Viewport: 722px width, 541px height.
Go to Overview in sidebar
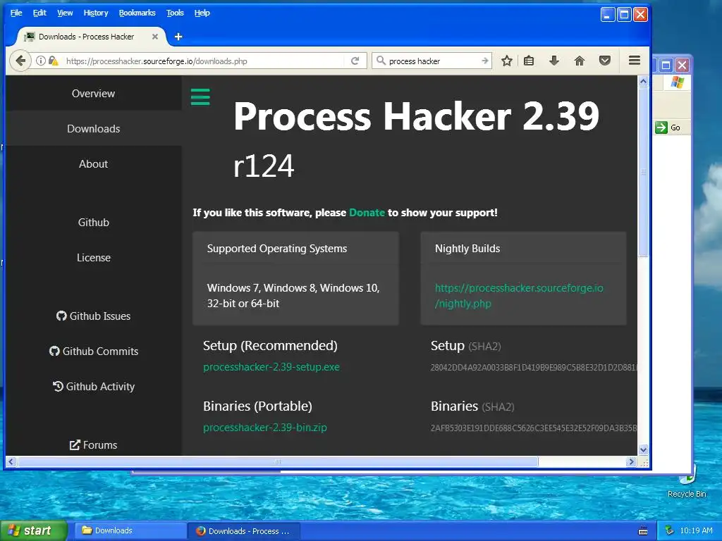point(94,94)
